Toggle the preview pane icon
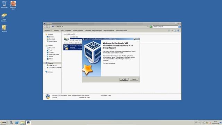The height and width of the screenshot is (125, 222). click(175, 31)
